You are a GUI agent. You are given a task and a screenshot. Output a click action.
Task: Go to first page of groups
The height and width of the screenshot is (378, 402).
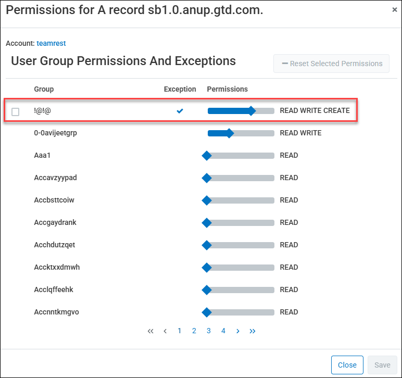(150, 331)
